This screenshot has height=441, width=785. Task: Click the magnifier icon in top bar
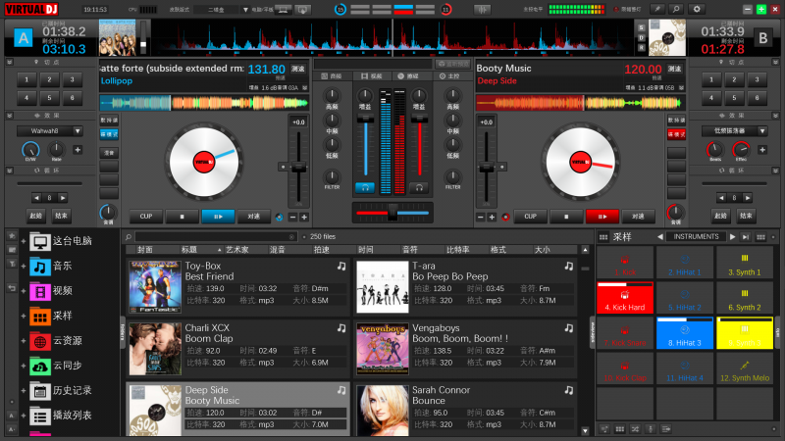coord(676,9)
